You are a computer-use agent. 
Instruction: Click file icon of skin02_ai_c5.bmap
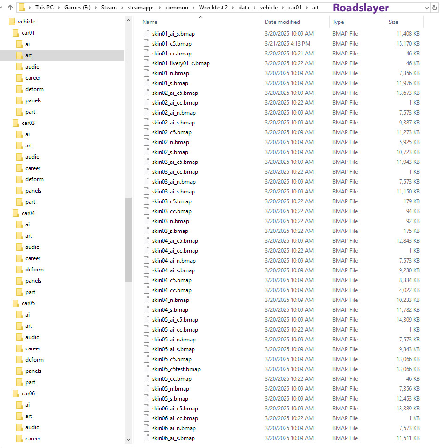pyautogui.click(x=147, y=93)
